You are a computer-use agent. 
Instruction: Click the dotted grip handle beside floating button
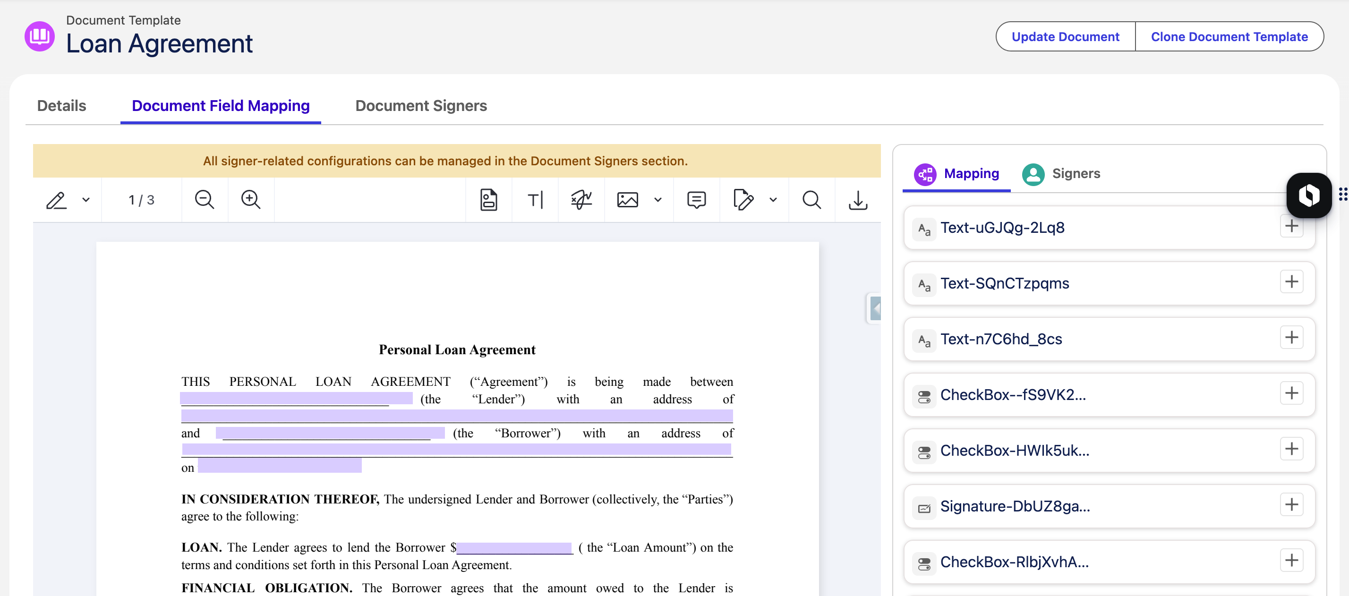point(1343,194)
